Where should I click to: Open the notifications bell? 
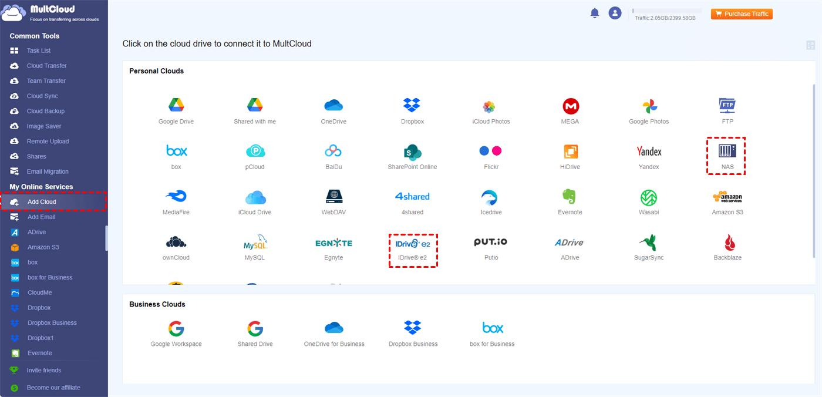tap(595, 13)
